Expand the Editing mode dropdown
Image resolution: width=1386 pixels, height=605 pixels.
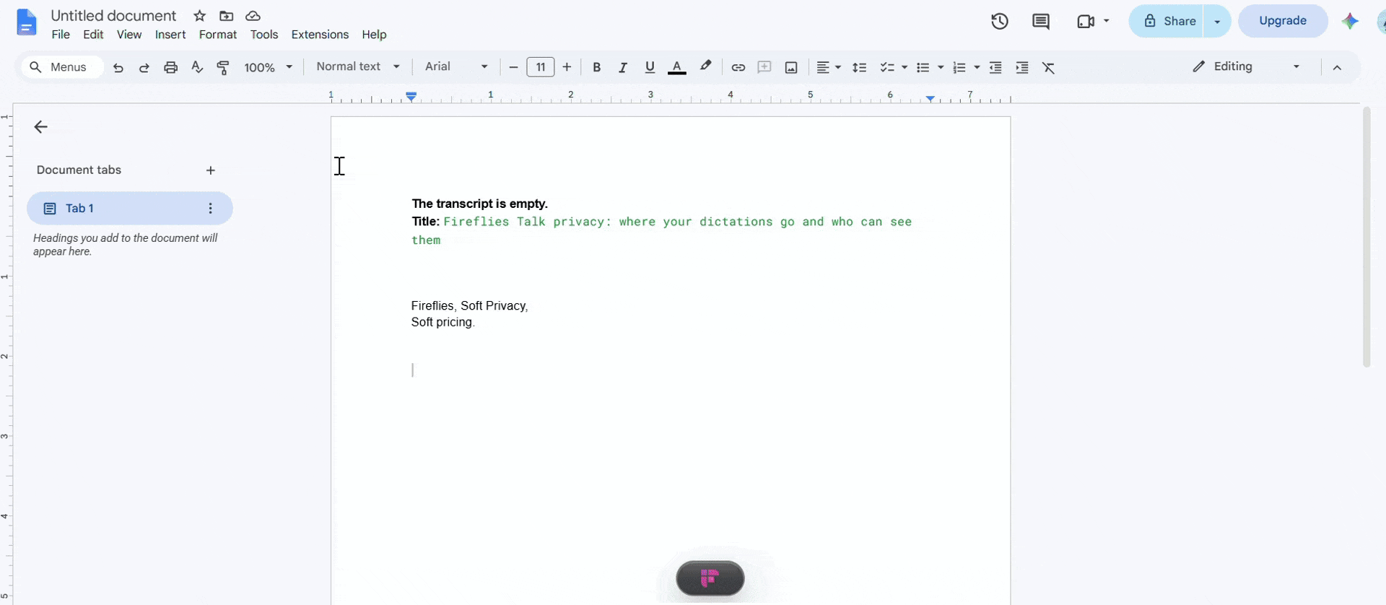[1246, 66]
